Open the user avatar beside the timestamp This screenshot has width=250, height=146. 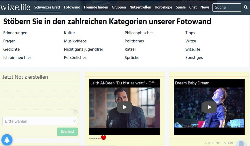pos(241,143)
